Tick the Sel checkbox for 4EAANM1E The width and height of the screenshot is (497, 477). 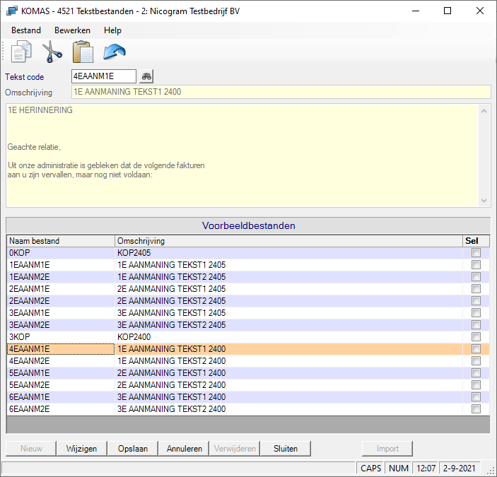(476, 349)
